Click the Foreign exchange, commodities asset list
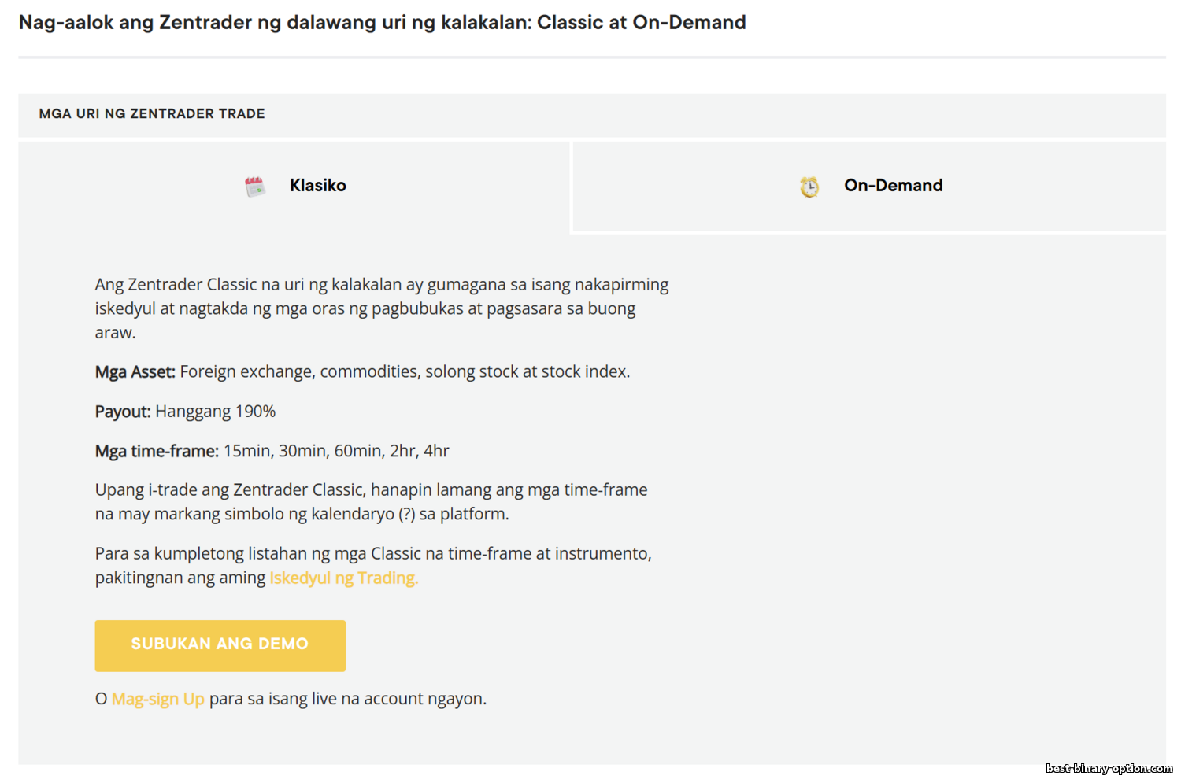This screenshot has width=1181, height=783. click(x=405, y=371)
